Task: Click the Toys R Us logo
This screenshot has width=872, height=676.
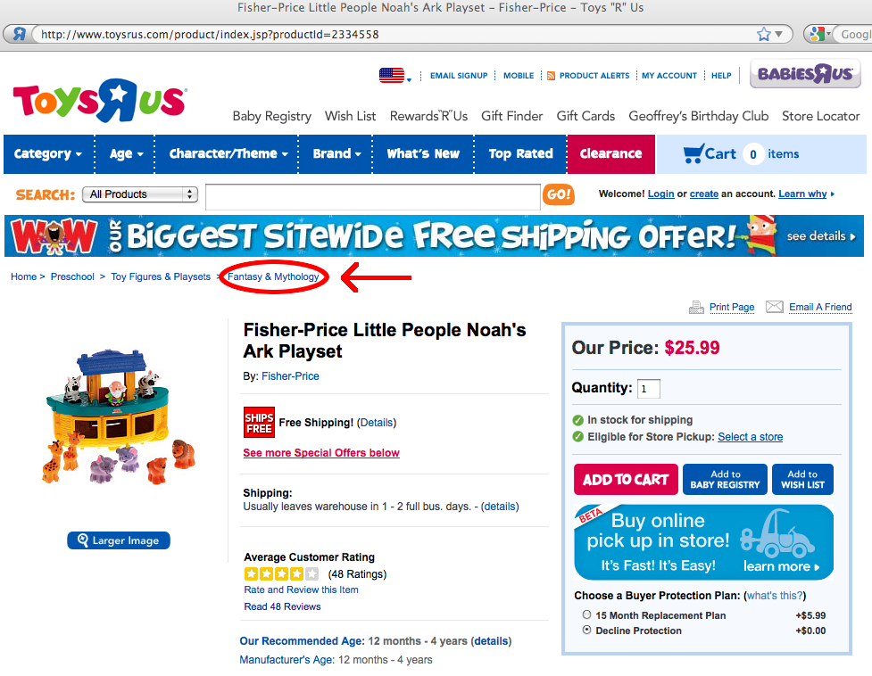Action: tap(100, 101)
